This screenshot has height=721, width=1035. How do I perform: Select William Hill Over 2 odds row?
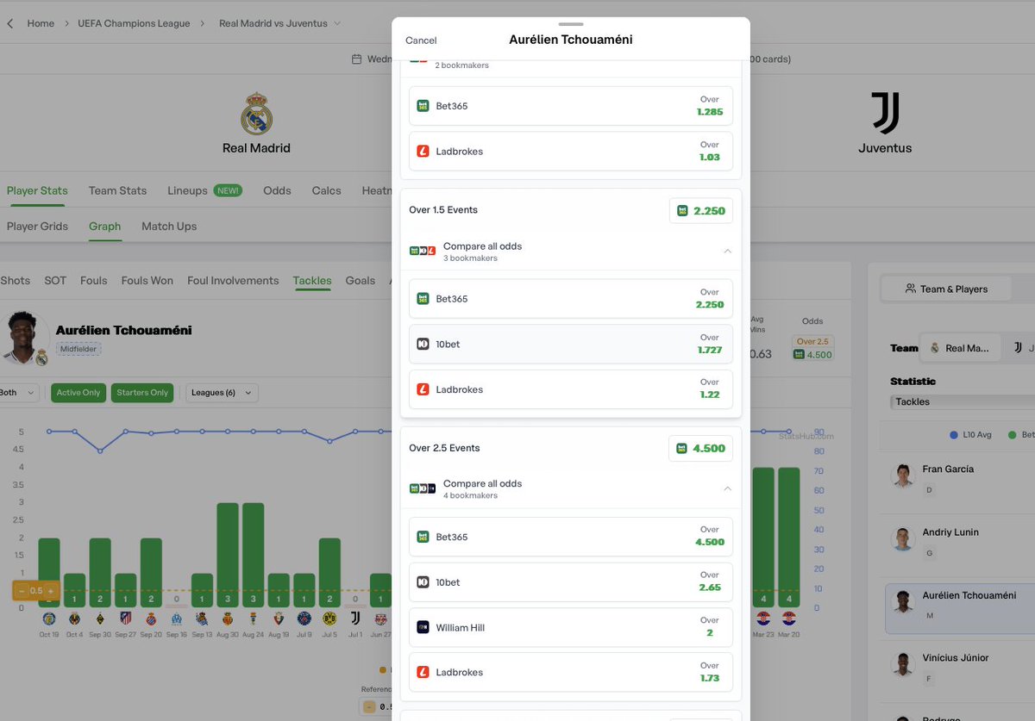coord(571,627)
